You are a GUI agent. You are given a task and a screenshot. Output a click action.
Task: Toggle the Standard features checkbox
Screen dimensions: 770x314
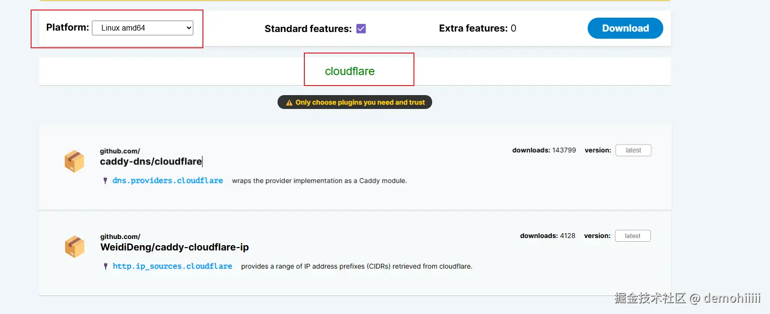click(x=361, y=29)
